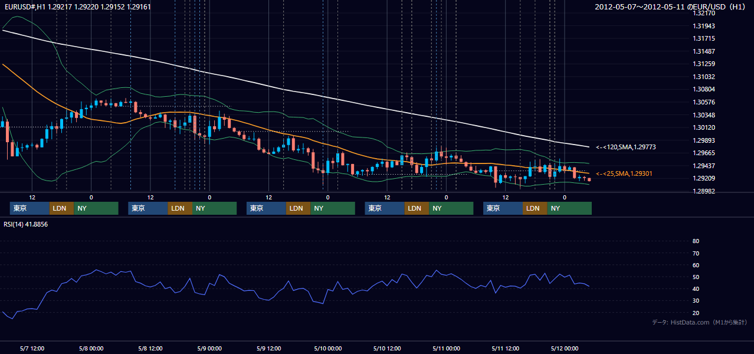
Task: Click the RSI(14) 41.8856 indicator label
Action: [x=26, y=225]
